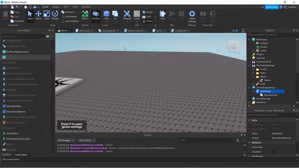This screenshot has width=299, height=168.
Task: Open the help icon at top right
Action: pos(281,7)
